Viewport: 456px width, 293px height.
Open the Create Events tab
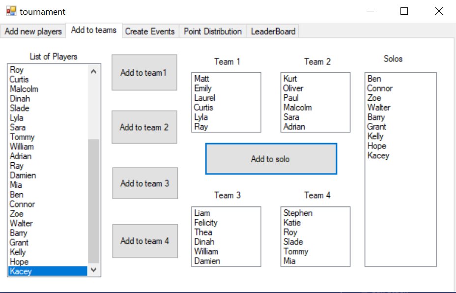click(150, 31)
